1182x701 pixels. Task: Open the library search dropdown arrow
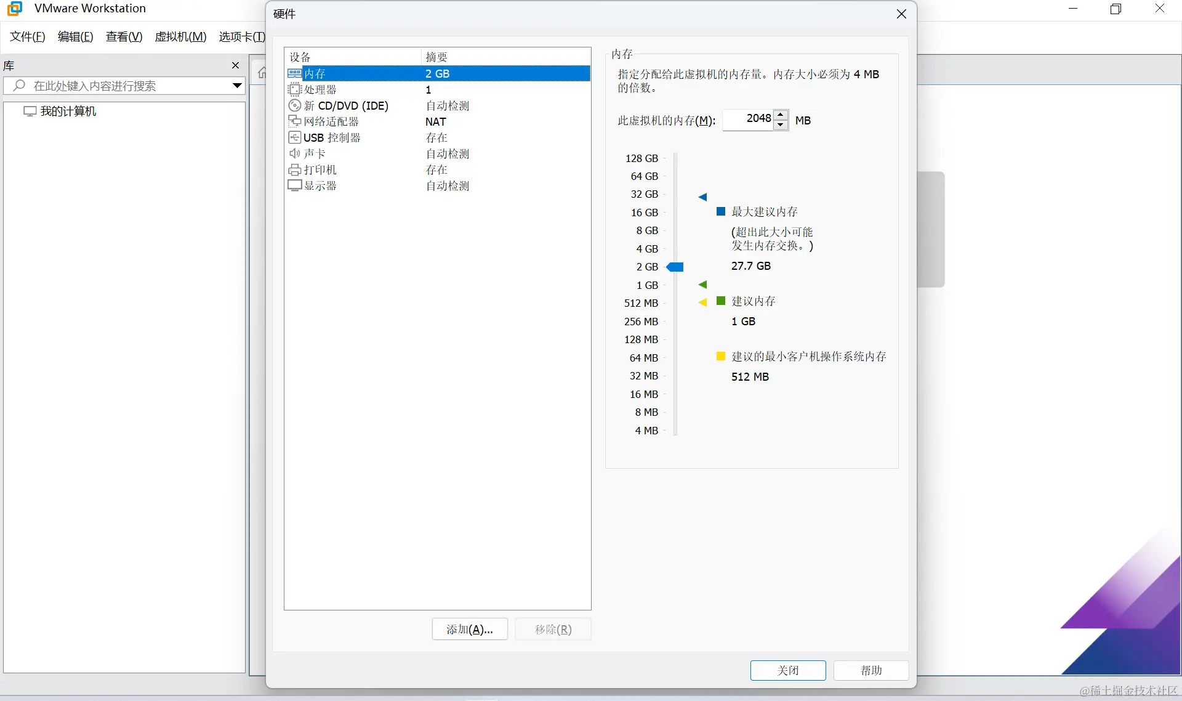[x=236, y=86]
